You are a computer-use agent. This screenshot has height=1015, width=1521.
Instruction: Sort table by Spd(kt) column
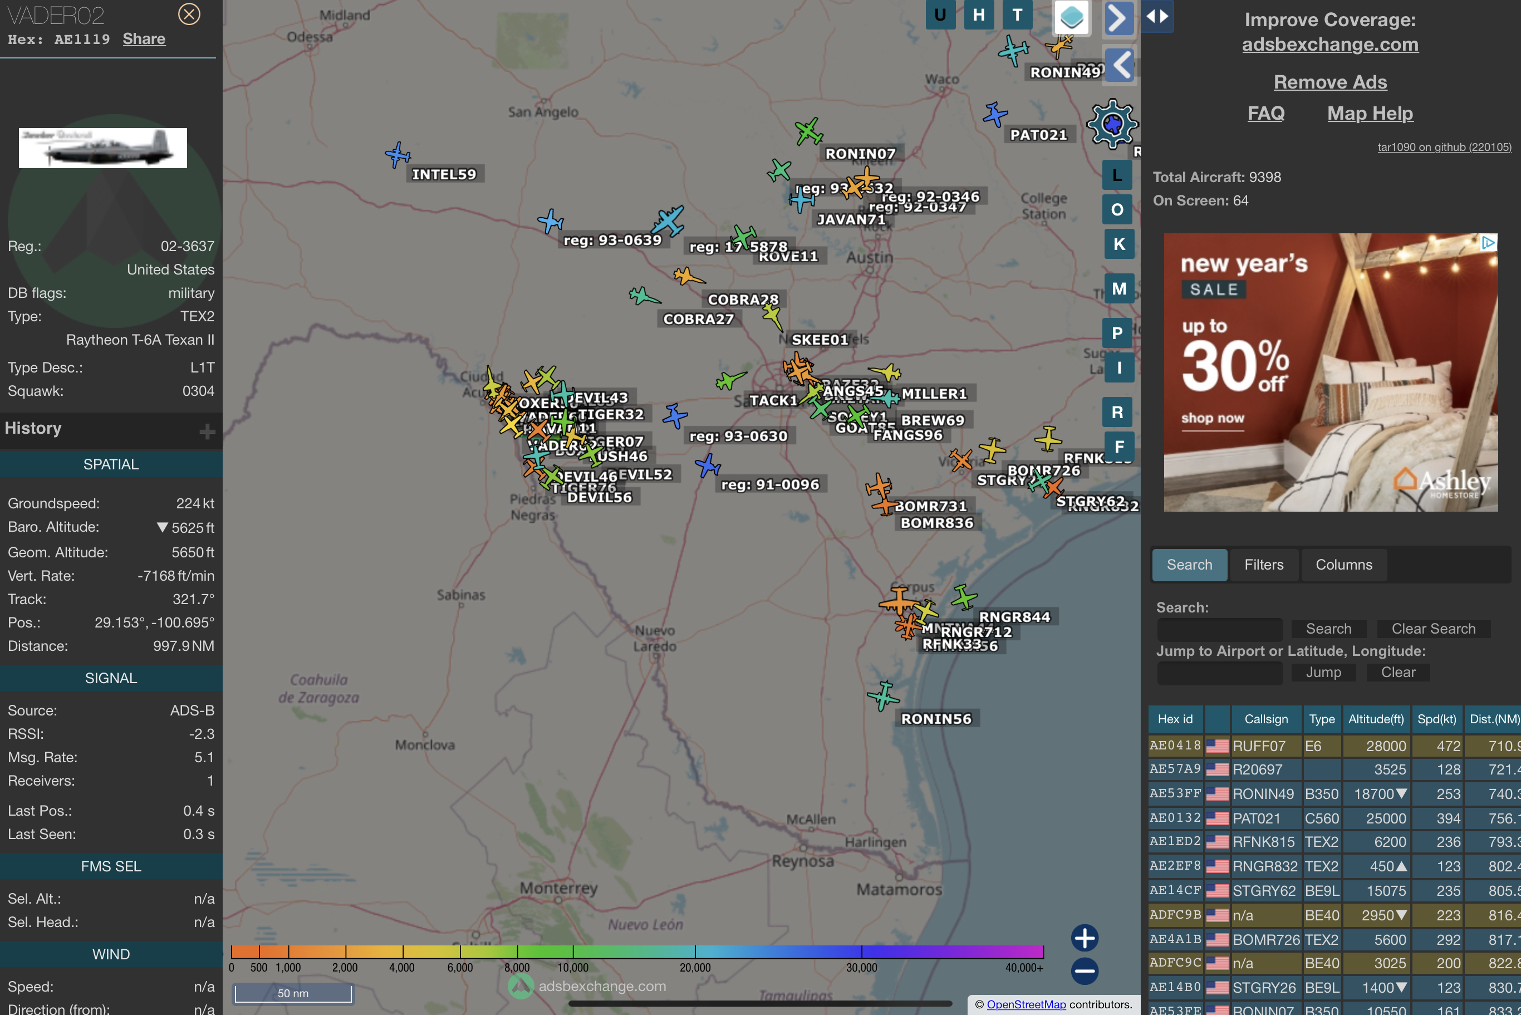click(x=1436, y=719)
